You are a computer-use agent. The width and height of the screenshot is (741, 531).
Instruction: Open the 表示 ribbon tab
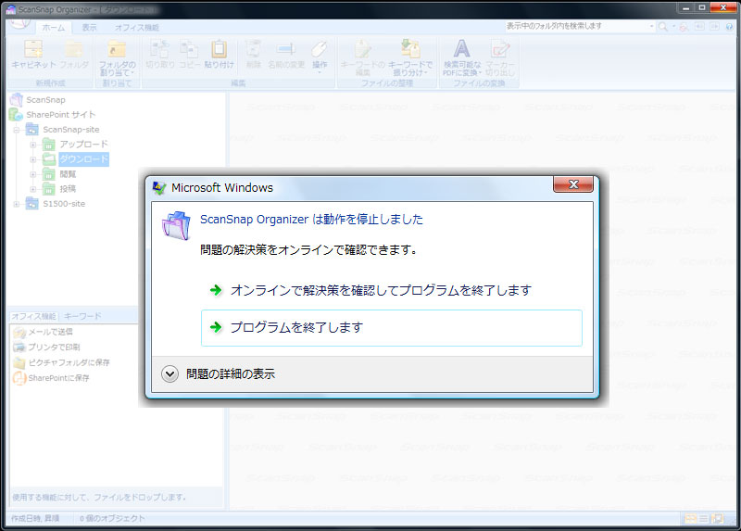(x=89, y=28)
